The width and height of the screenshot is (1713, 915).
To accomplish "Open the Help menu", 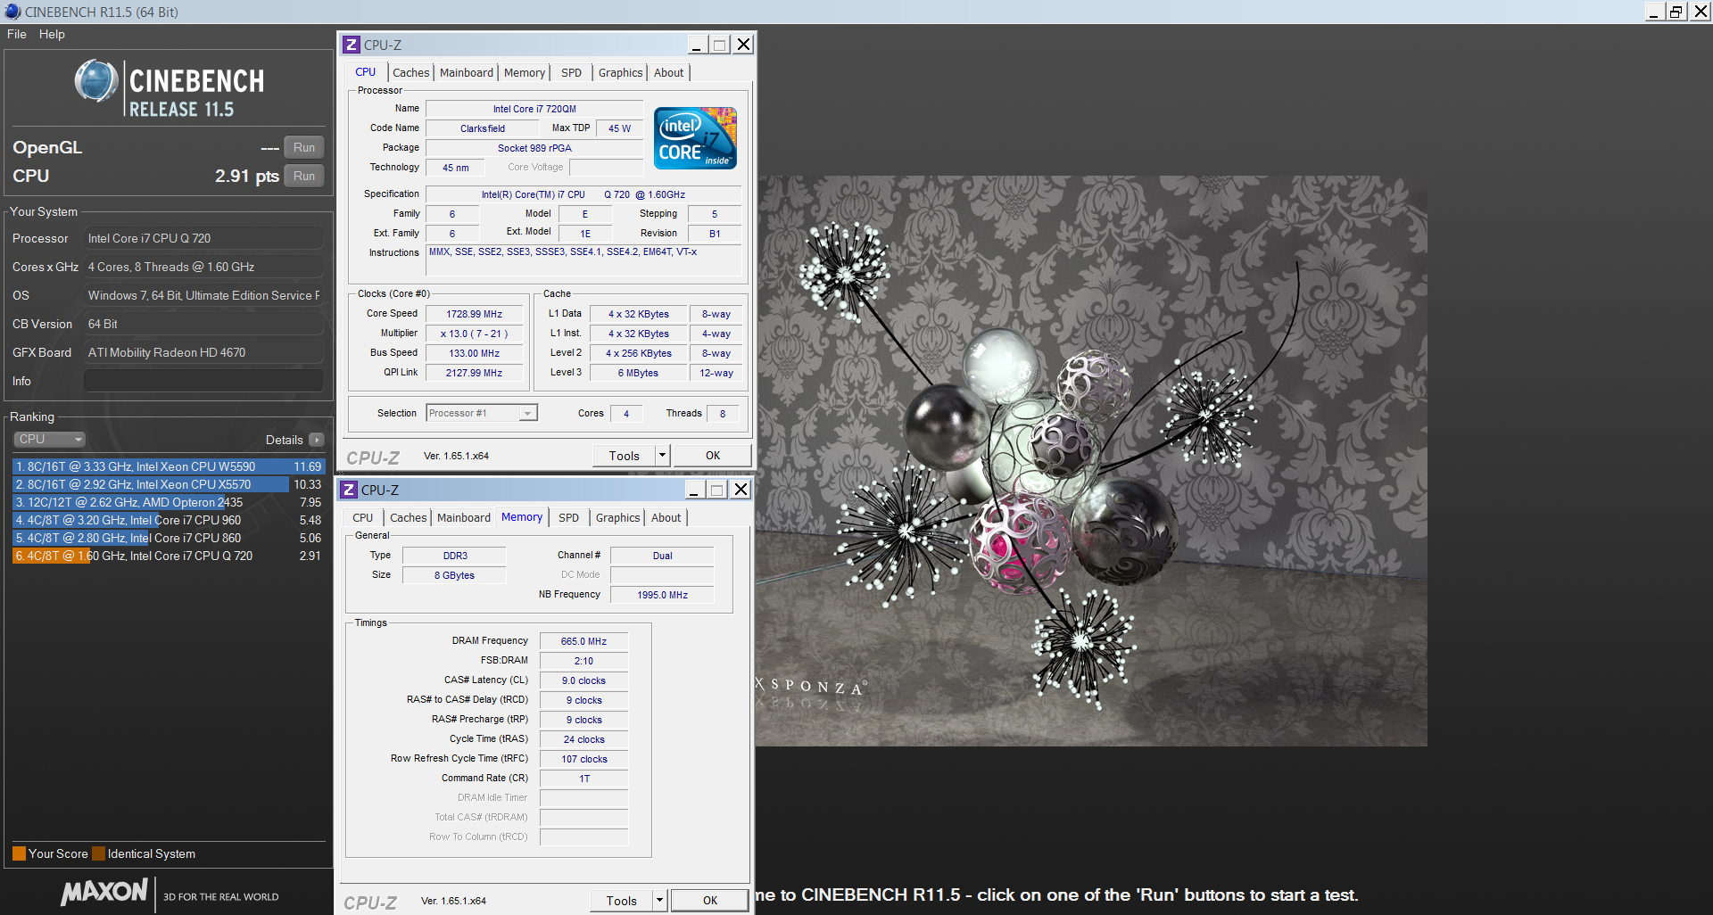I will point(52,34).
